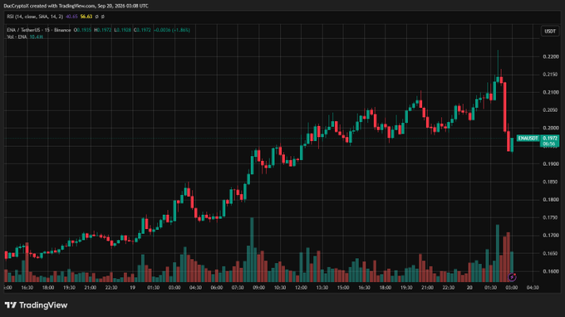Click the 0.1750 price axis label
The image size is (565, 317).
551,217
